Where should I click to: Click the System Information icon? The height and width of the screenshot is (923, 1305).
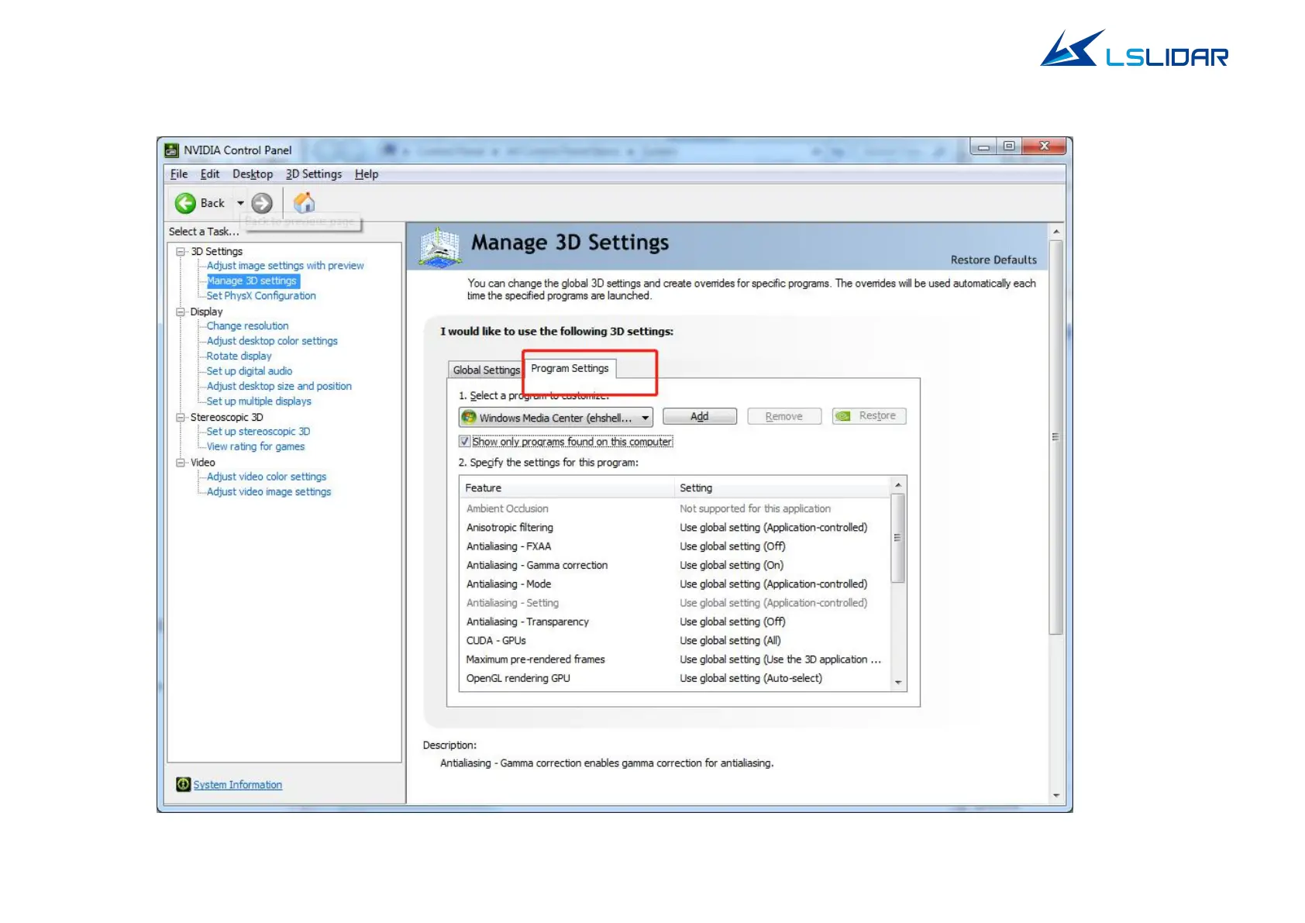click(x=183, y=784)
